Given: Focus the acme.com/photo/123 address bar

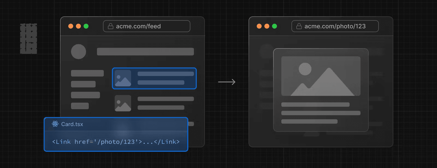Looking at the screenshot, I should point(335,26).
